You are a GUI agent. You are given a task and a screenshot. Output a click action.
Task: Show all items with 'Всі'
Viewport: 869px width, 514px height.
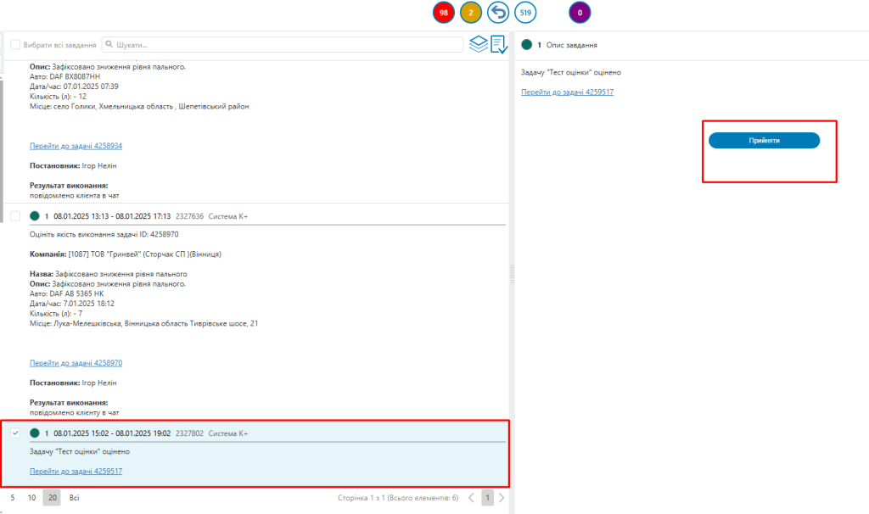point(75,497)
